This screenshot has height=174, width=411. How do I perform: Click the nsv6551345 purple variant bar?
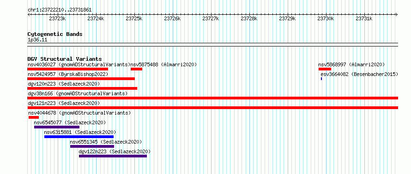92,146
